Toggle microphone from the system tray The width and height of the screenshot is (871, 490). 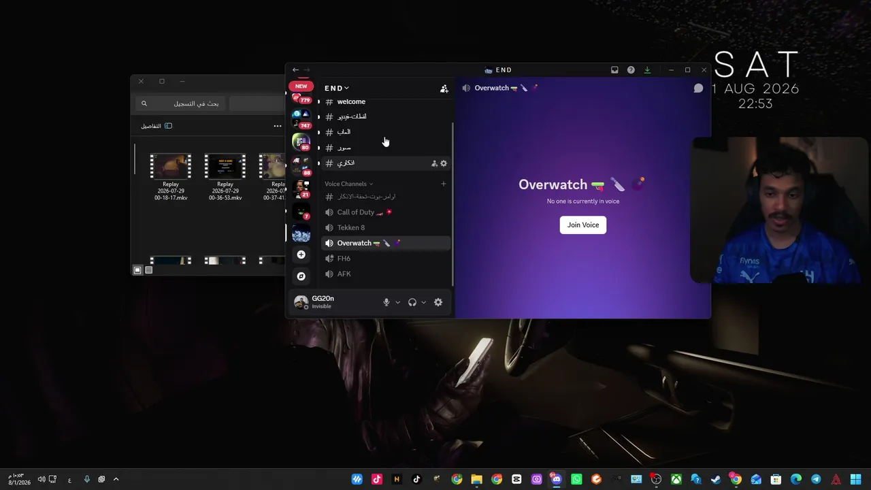86,479
